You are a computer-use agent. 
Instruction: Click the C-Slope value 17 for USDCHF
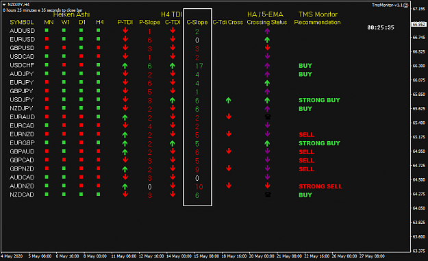[199, 66]
